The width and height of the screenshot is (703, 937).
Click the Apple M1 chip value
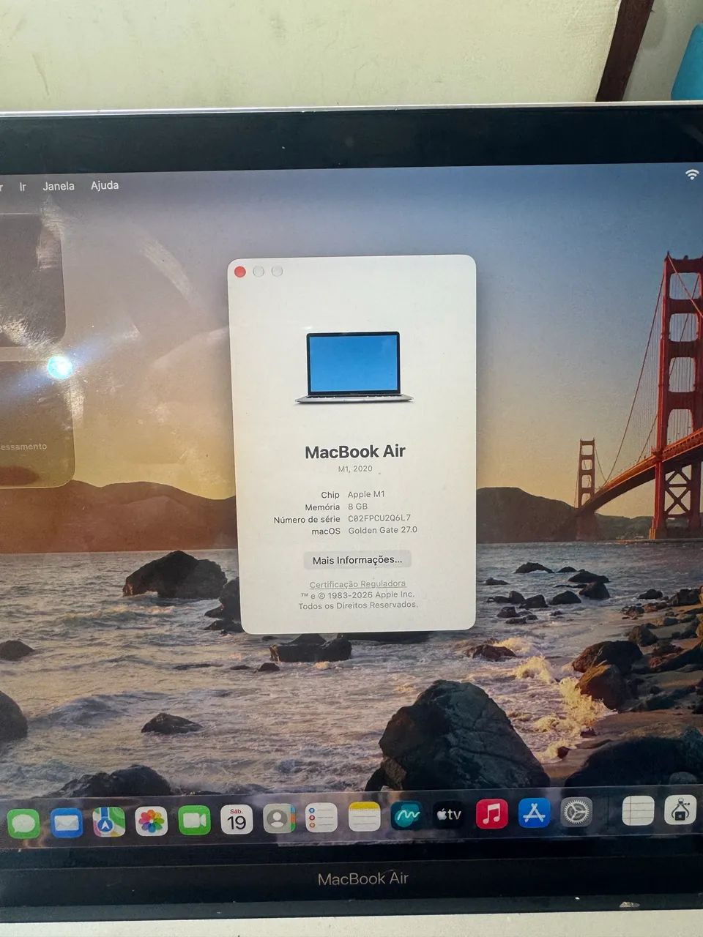366,494
